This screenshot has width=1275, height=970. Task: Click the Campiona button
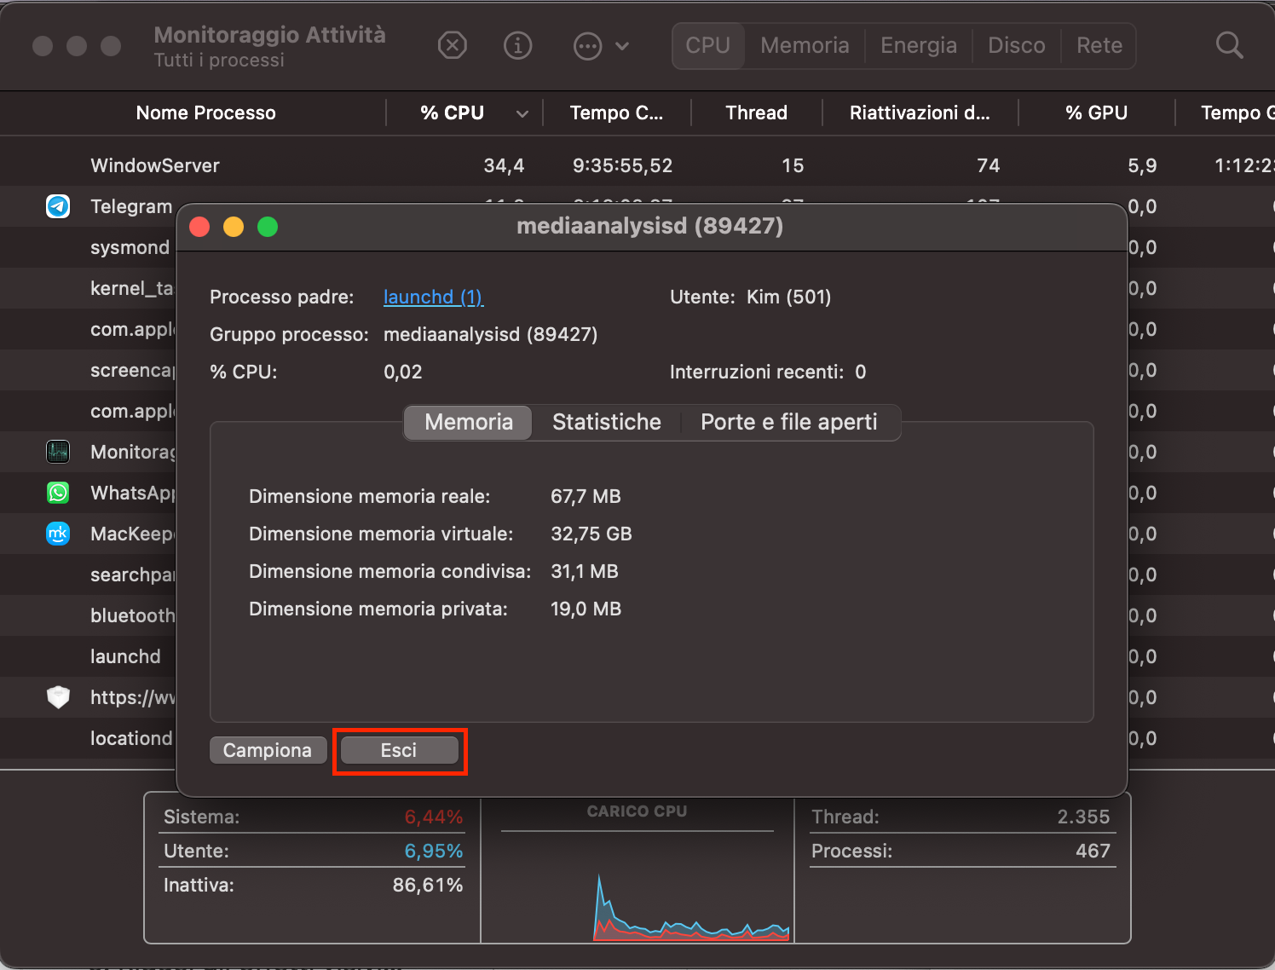(x=268, y=750)
